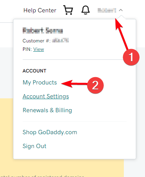Click the registered domains text at the bottom
This screenshot has width=145, height=177.
[x=42, y=176]
